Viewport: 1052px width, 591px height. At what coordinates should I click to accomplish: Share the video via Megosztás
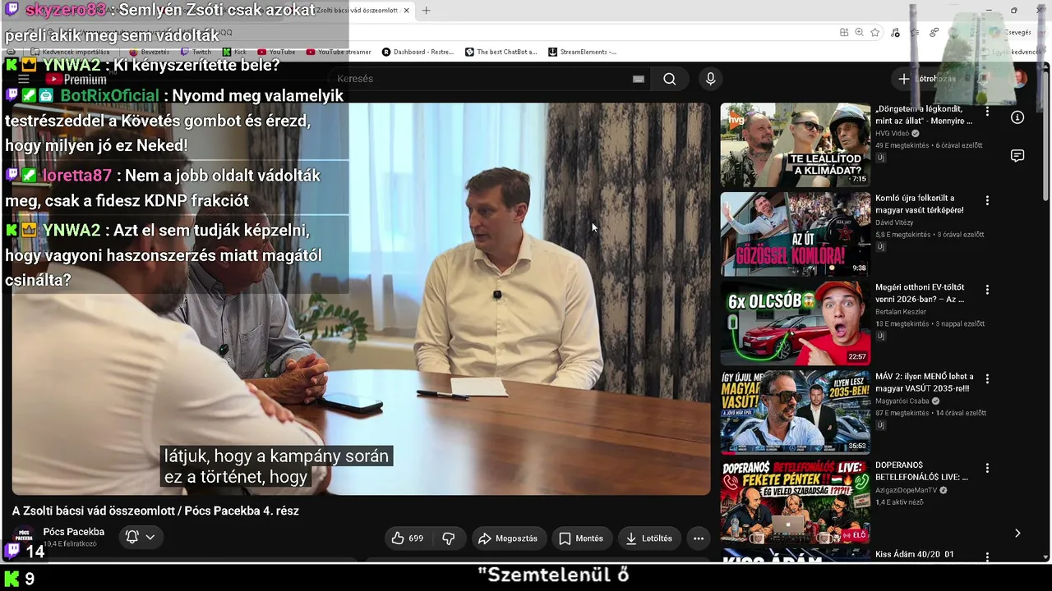(x=508, y=538)
